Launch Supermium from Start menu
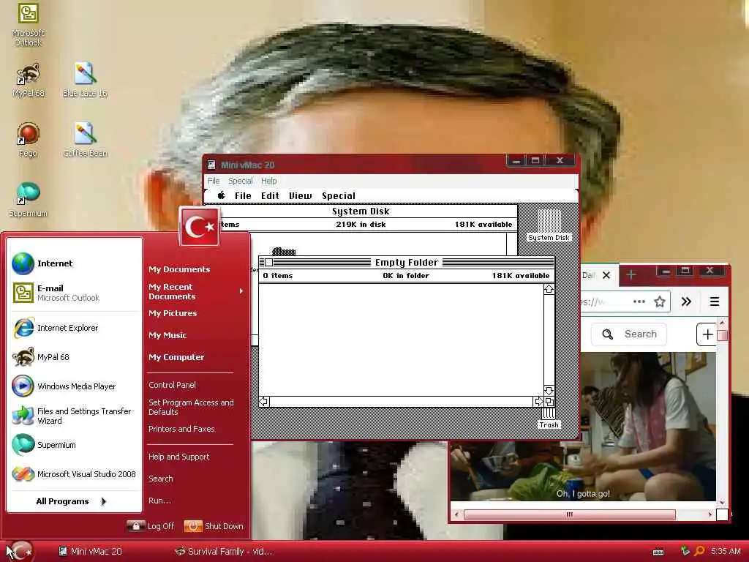The height and width of the screenshot is (562, 749). [x=75, y=445]
